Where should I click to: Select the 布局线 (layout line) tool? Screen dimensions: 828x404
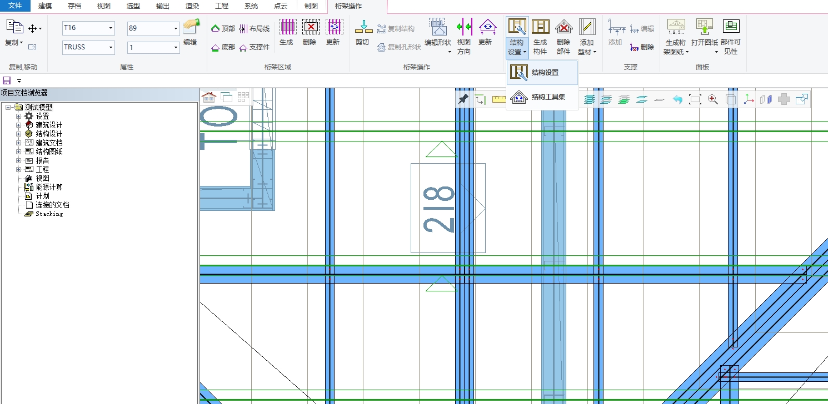[255, 28]
